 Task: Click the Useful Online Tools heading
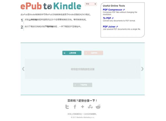(114, 6)
